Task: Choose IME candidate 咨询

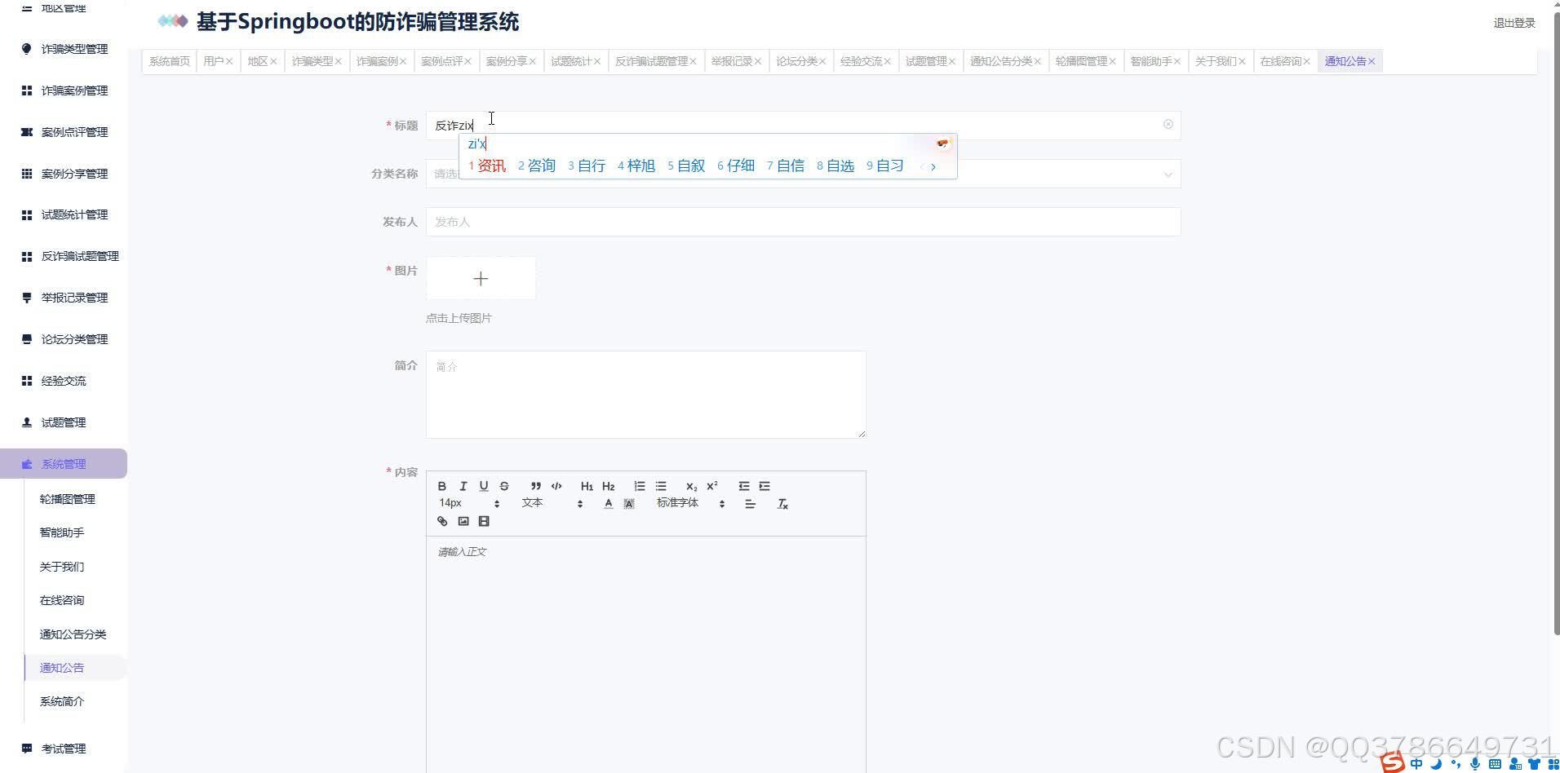Action: tap(537, 166)
